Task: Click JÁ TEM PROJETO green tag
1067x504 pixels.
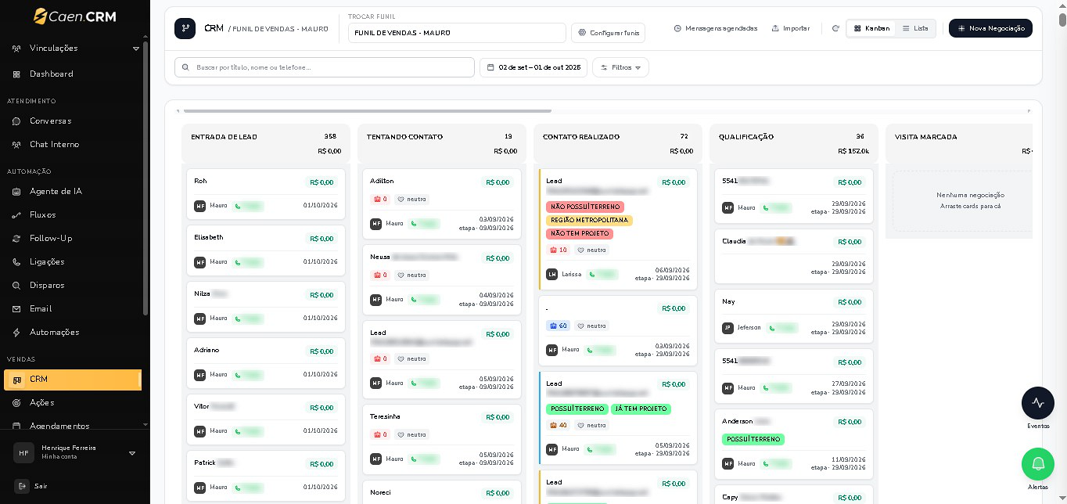Action: pos(641,409)
